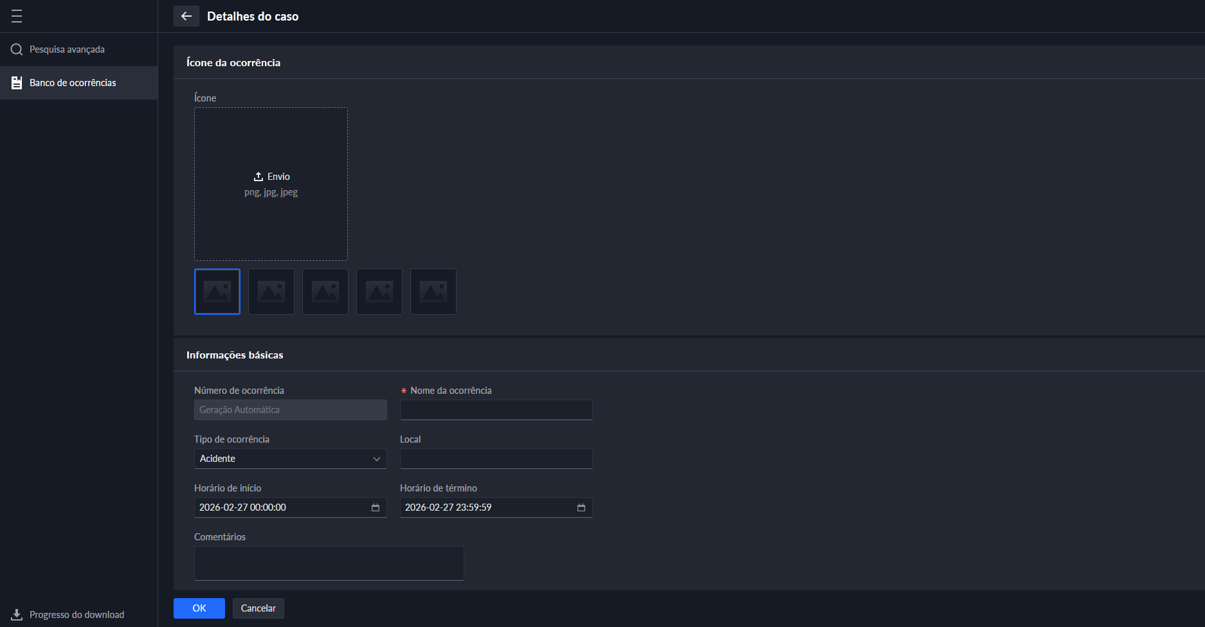
Task: Click the Pesquisa avançada search icon
Action: pyautogui.click(x=17, y=49)
